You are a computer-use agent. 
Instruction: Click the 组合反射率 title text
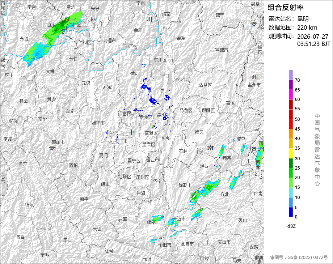[286, 8]
